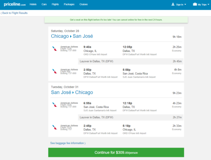Open the Flights menu item
This screenshot has width=211, height=160.
55,4
